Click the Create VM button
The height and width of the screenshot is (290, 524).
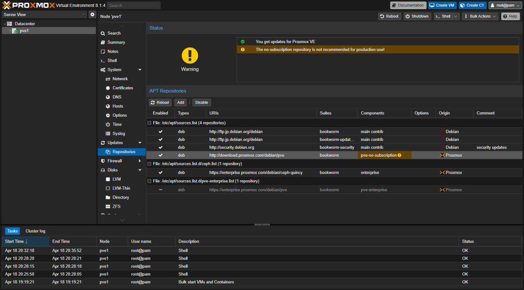(x=442, y=5)
